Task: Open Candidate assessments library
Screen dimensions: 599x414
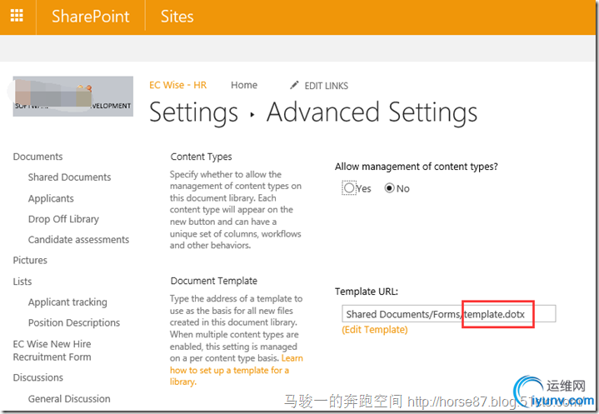Action: tap(78, 239)
